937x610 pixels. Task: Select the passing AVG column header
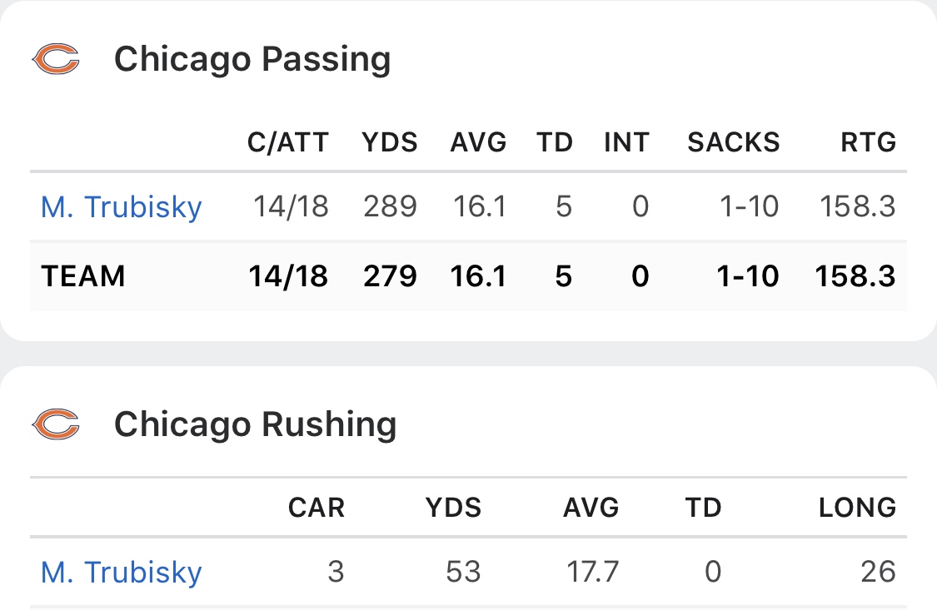(478, 142)
